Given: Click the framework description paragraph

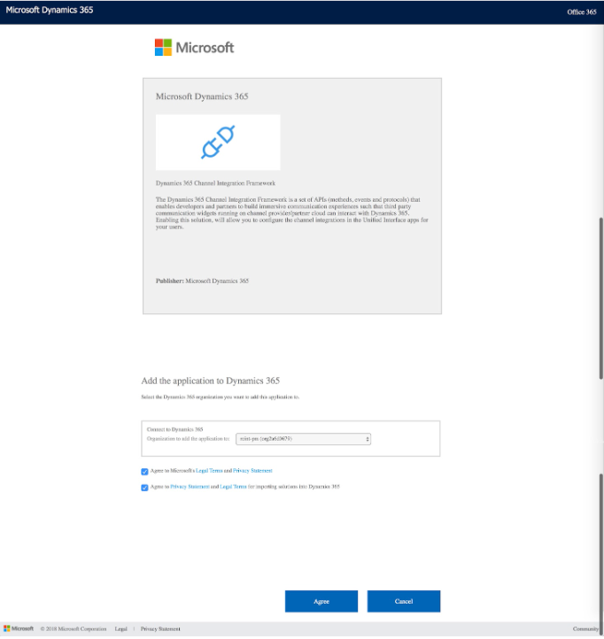Looking at the screenshot, I should pyautogui.click(x=292, y=213).
